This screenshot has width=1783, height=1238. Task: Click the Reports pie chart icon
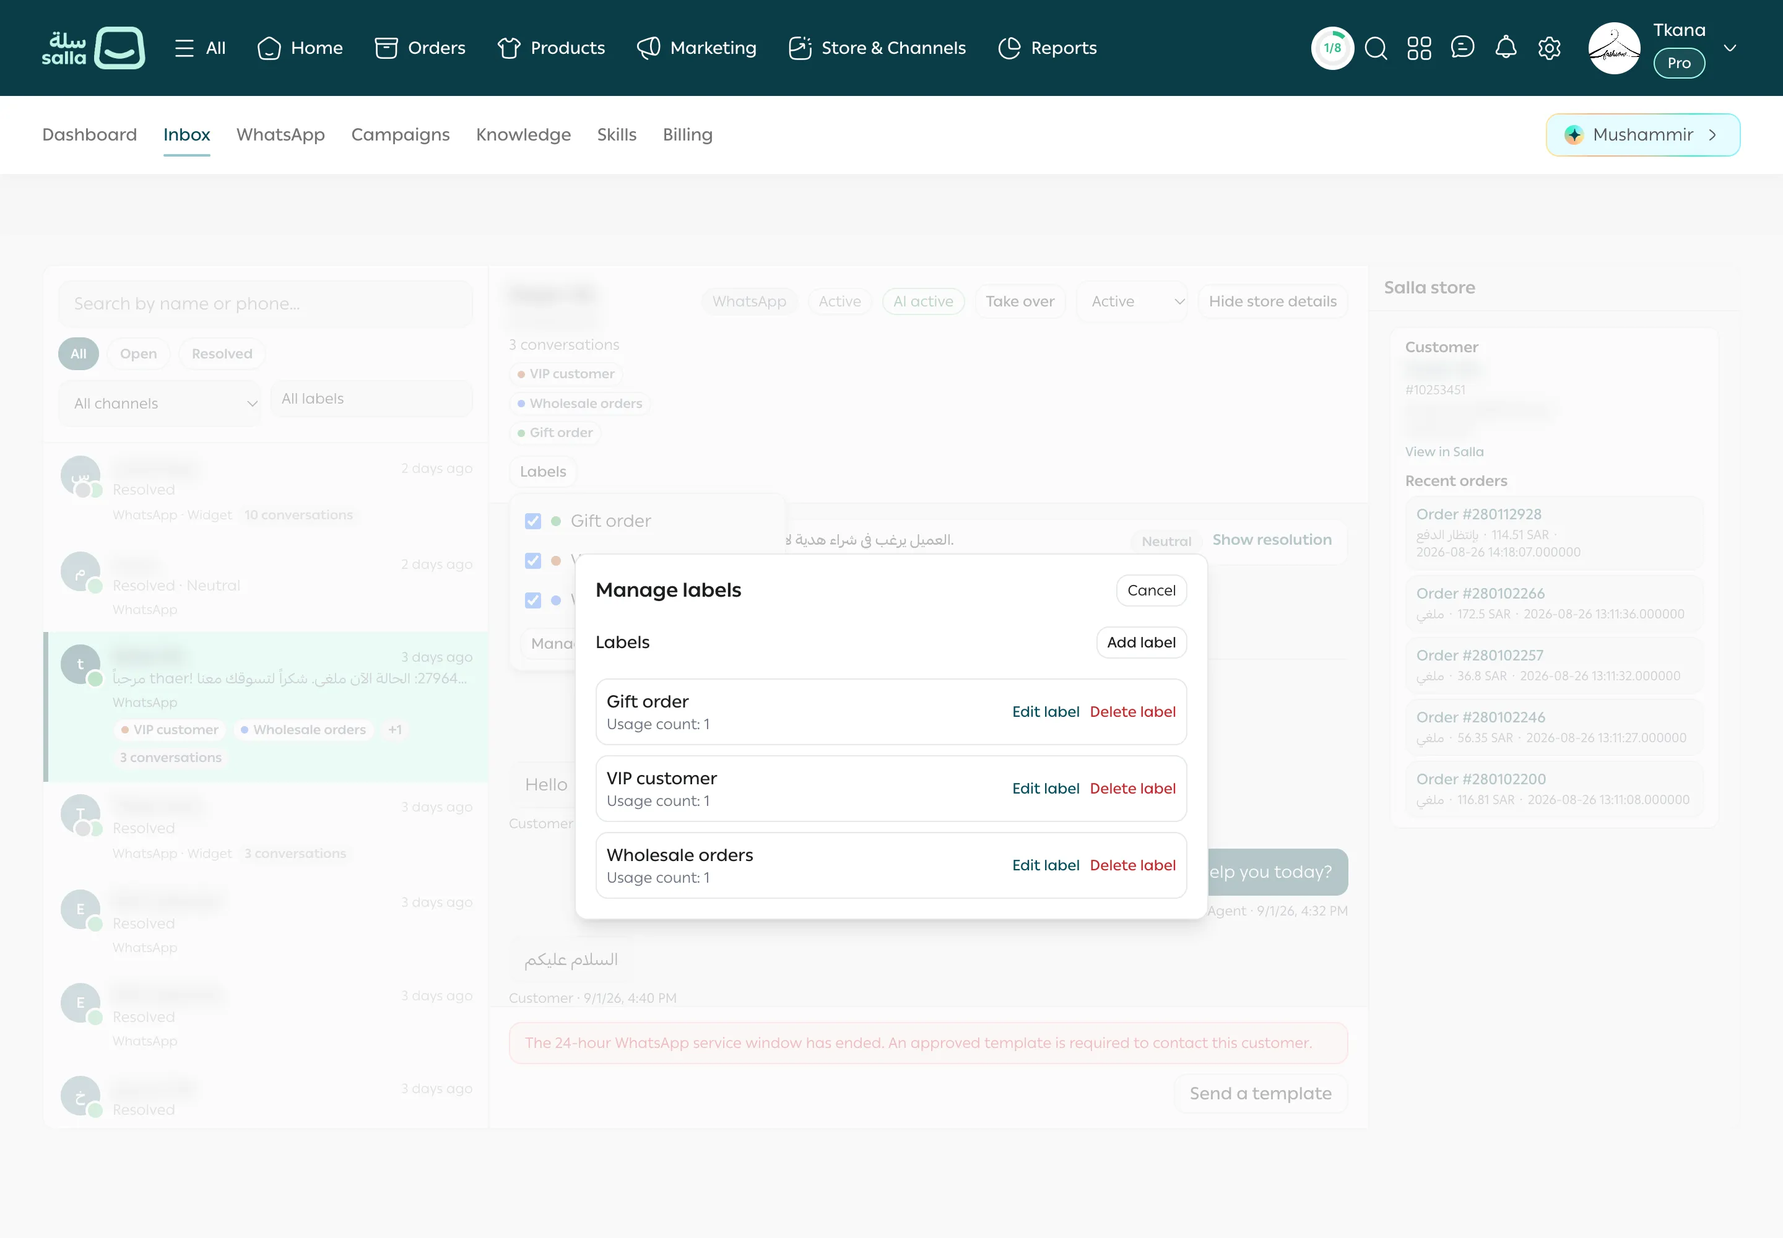(x=1009, y=48)
